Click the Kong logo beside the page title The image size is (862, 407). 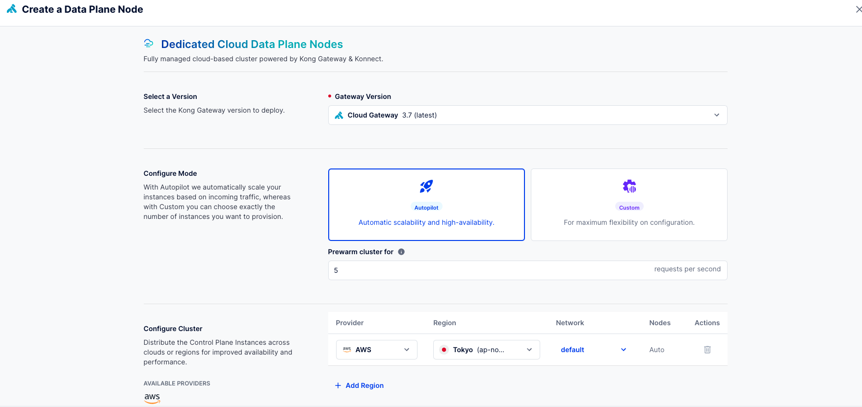click(11, 9)
